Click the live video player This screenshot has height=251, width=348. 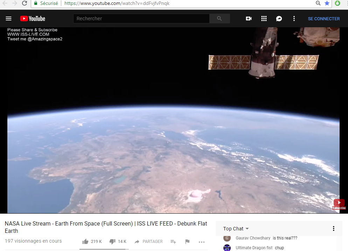[x=173, y=120]
